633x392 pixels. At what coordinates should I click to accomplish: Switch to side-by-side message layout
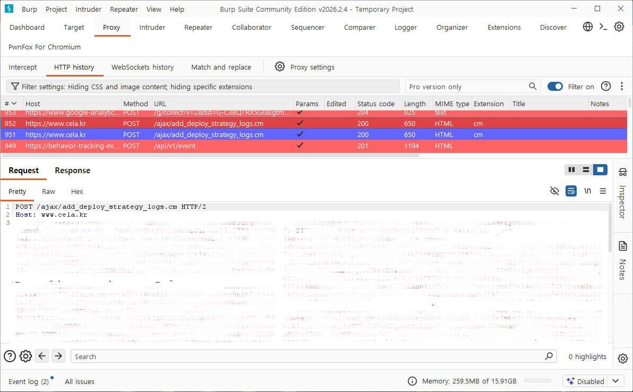pos(571,169)
